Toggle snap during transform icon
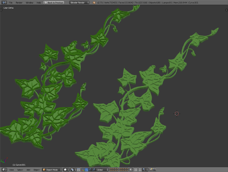 point(140,170)
